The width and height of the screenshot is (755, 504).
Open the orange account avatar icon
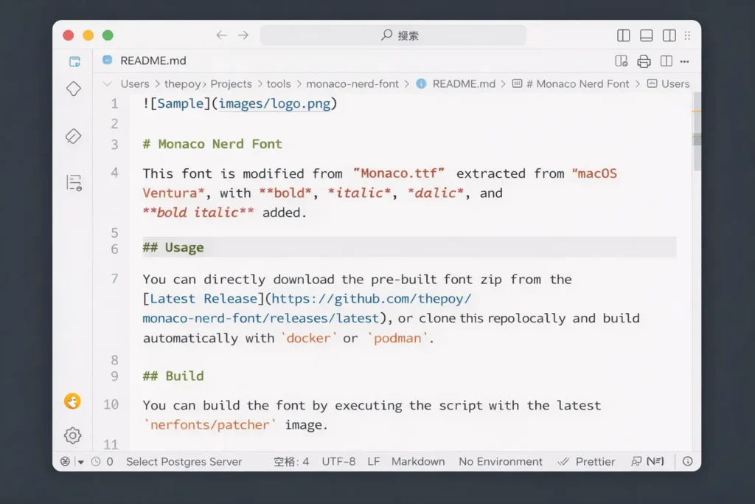pos(72,401)
